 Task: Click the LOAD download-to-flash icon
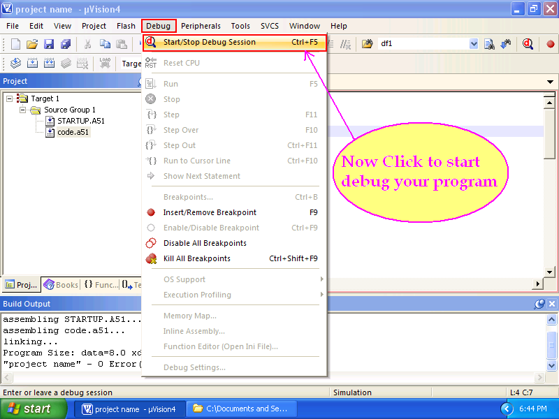pyautogui.click(x=105, y=63)
